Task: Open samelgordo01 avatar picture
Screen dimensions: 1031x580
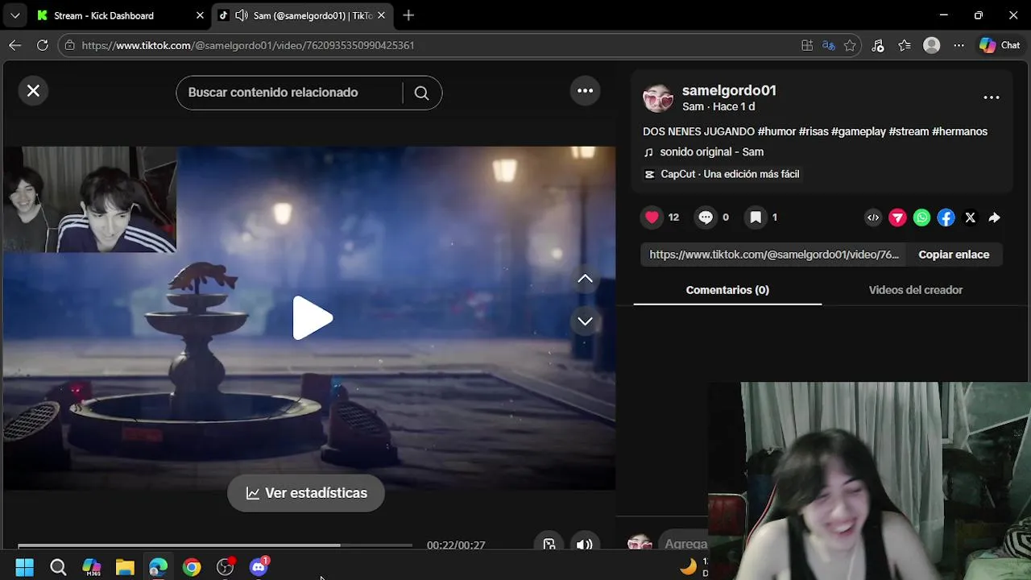Action: pyautogui.click(x=658, y=97)
